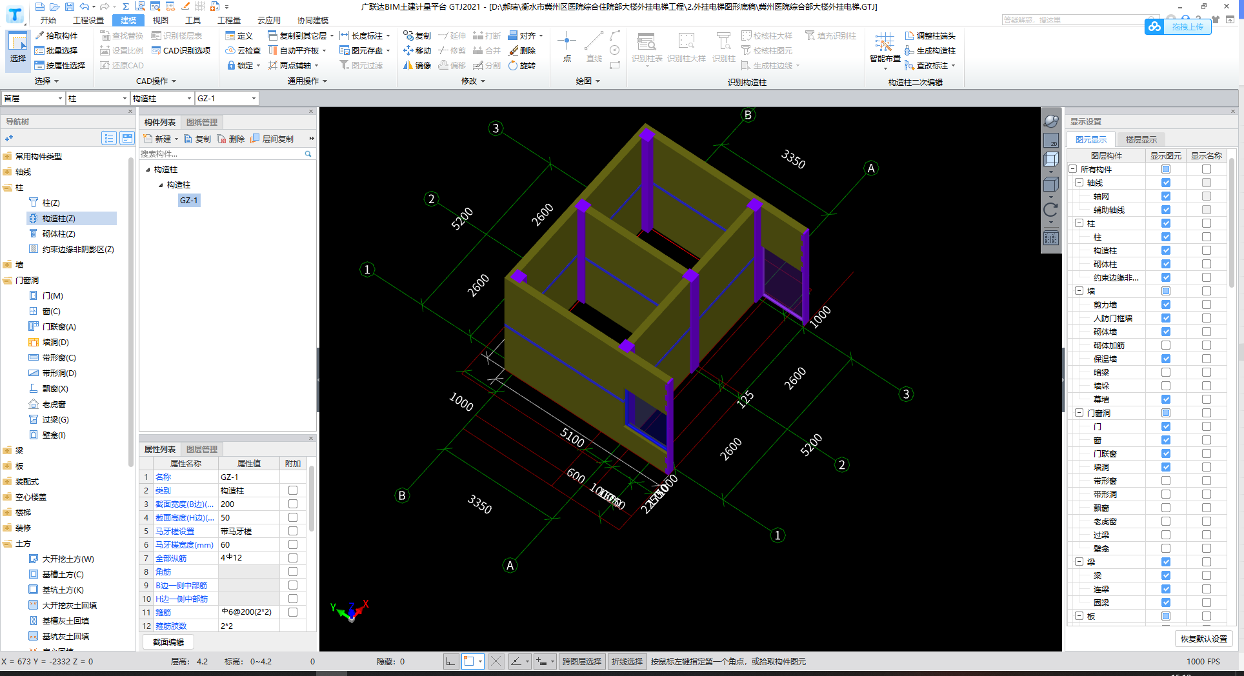
Task: Click the 图元存盘 save-element tool
Action: pyautogui.click(x=365, y=50)
